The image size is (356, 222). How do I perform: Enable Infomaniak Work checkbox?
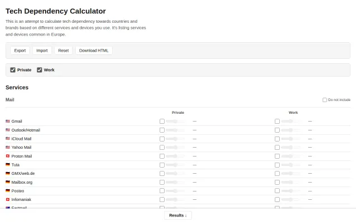(277, 199)
